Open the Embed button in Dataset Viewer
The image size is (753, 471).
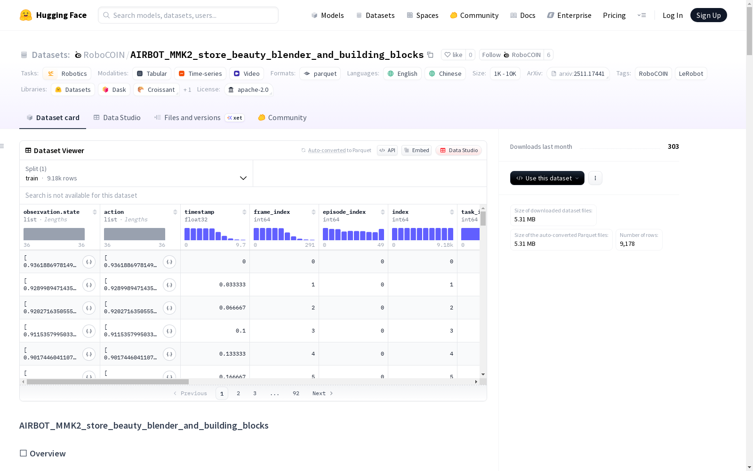(x=417, y=150)
